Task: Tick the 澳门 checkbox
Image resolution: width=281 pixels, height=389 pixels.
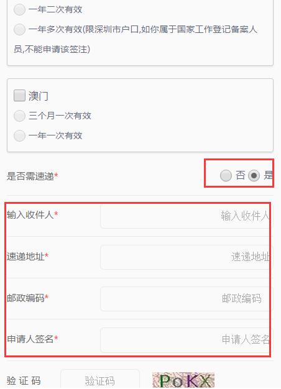Action: coord(19,96)
